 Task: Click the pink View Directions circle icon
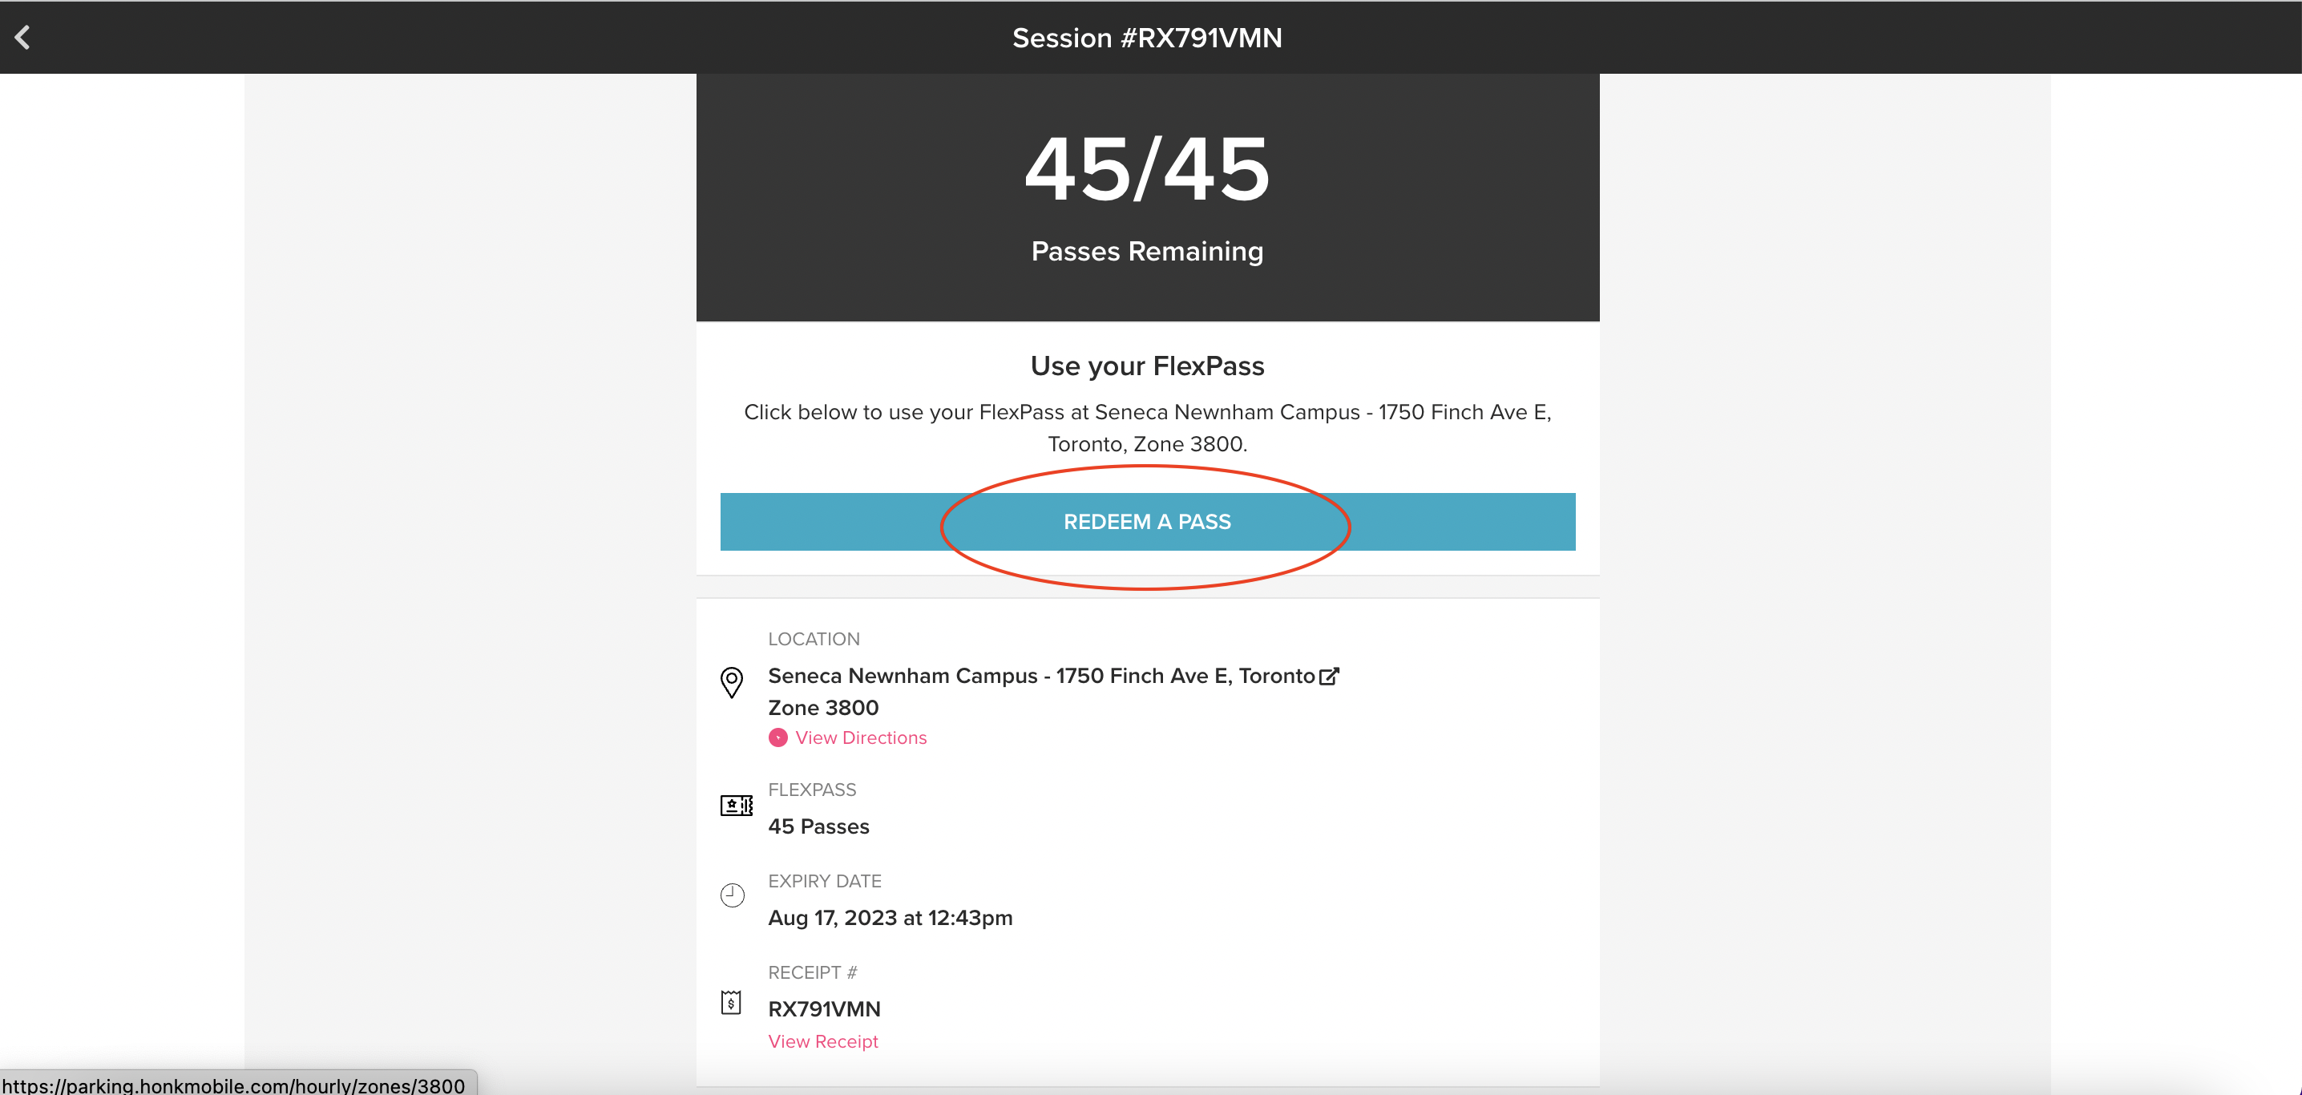pyautogui.click(x=777, y=737)
